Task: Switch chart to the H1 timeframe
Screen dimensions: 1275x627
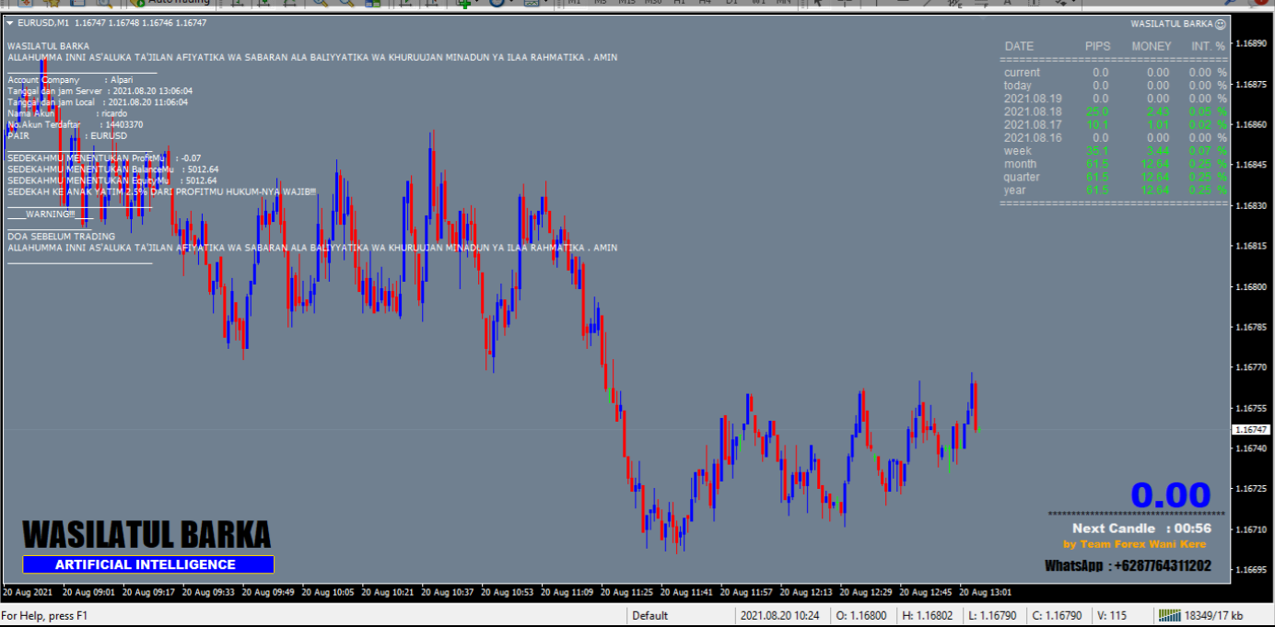Action: pyautogui.click(x=680, y=3)
